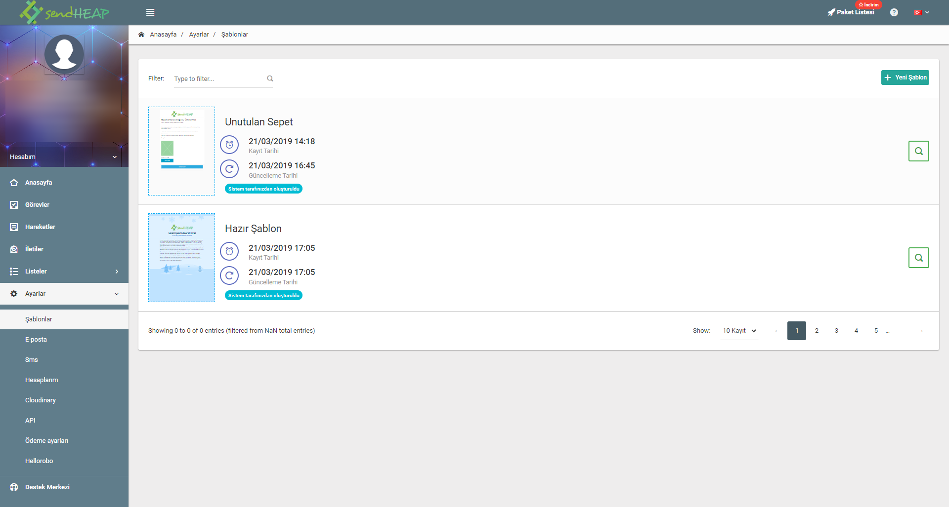Expand the Listeler sidebar menu
This screenshot has height=507, width=949.
tap(64, 272)
